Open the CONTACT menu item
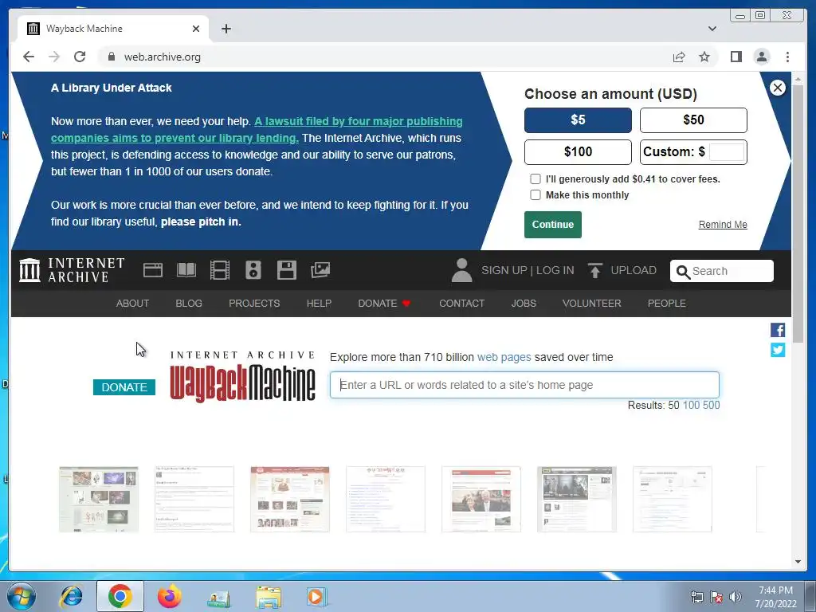The image size is (816, 612). point(461,304)
